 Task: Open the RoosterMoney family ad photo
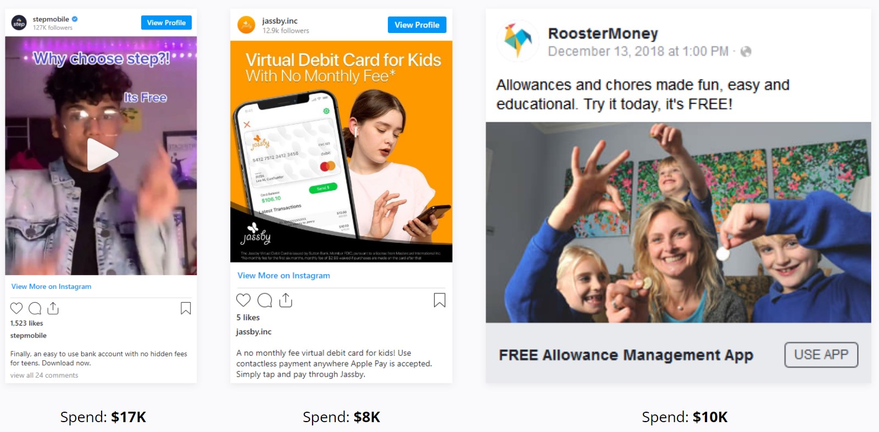pos(678,222)
